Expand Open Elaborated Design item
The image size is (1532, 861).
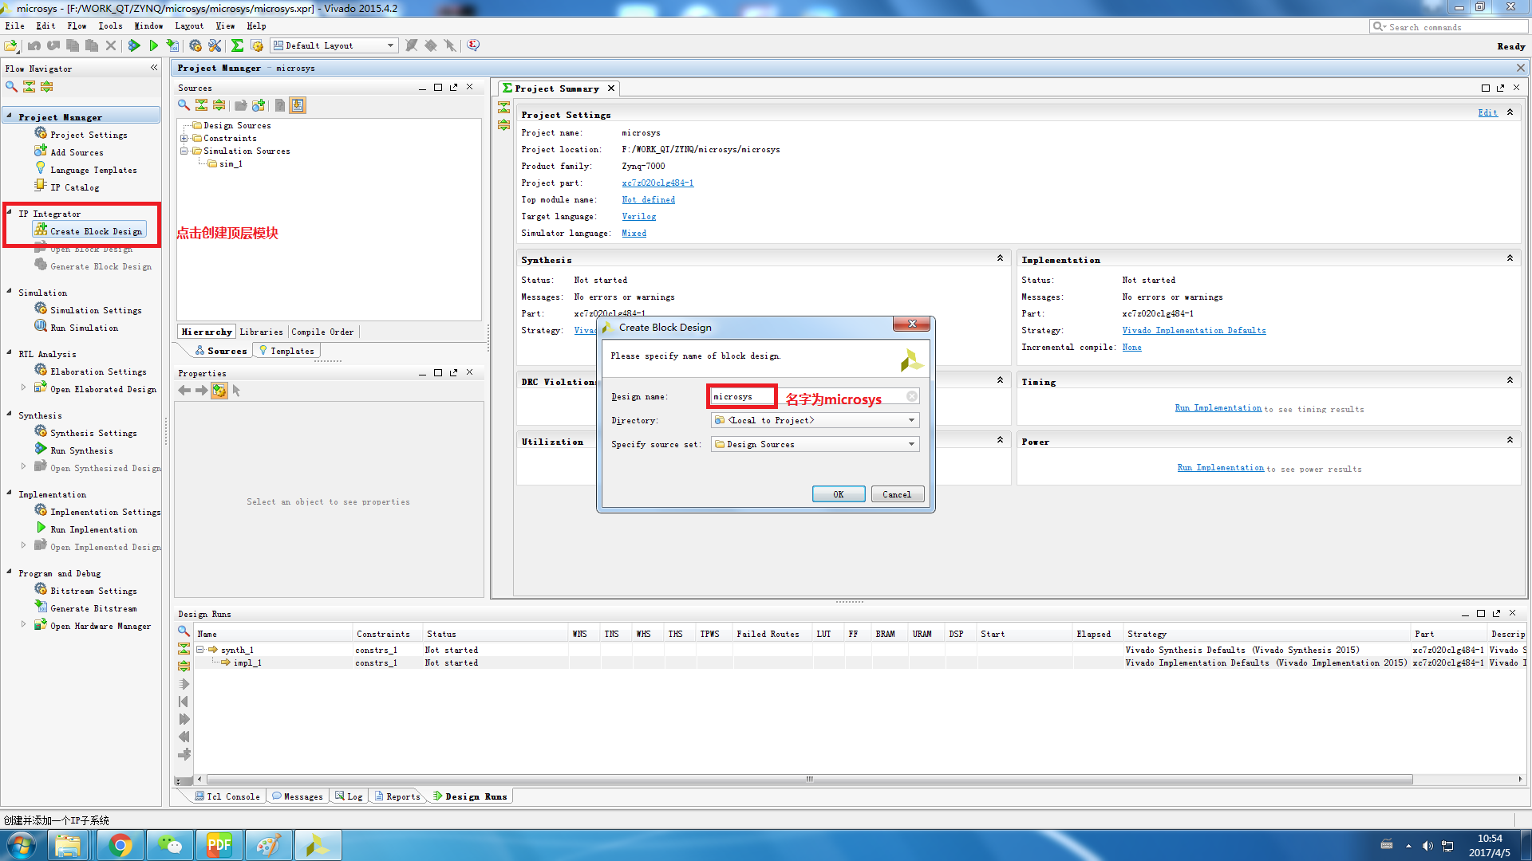pyautogui.click(x=23, y=387)
